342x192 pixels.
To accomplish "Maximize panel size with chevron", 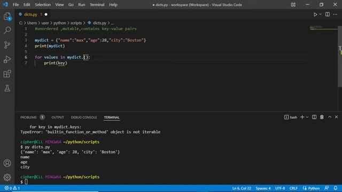I will [330, 117].
